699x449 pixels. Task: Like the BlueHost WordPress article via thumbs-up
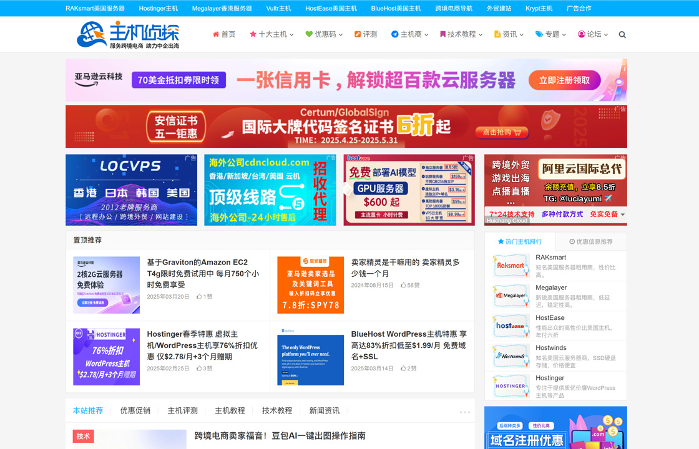pyautogui.click(x=403, y=369)
